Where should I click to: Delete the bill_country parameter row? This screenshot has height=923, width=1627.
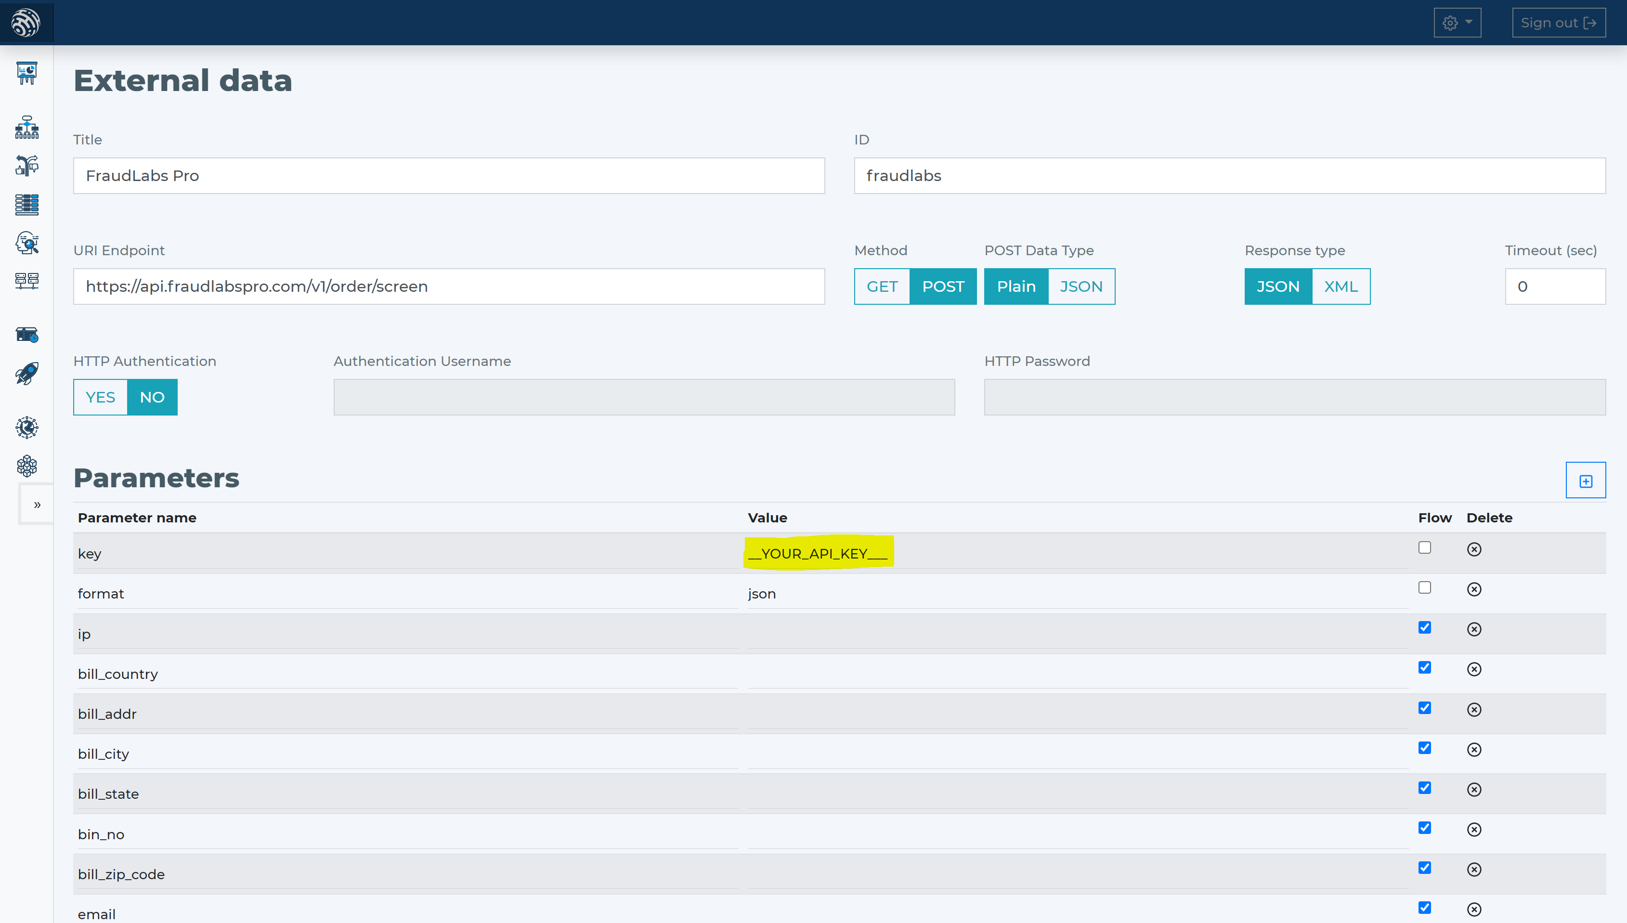tap(1473, 669)
